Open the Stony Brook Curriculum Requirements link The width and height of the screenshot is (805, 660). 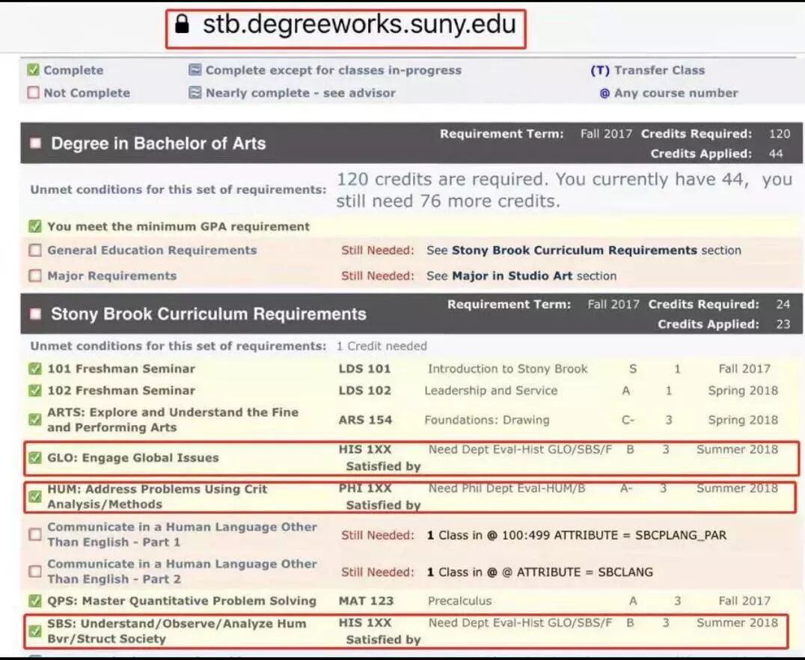[574, 250]
